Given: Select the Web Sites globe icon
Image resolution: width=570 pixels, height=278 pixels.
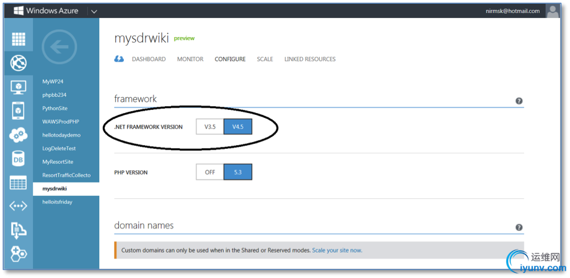Looking at the screenshot, I should tap(19, 63).
